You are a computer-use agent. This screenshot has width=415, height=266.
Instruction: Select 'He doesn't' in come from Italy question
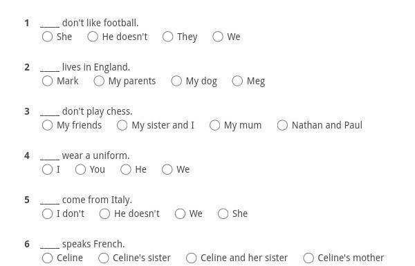(x=104, y=213)
